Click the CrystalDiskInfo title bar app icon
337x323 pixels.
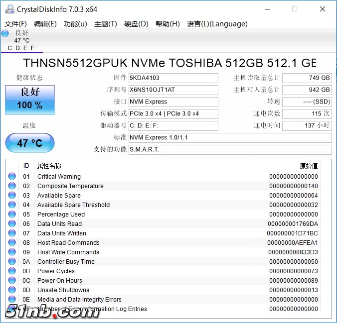tap(9, 9)
